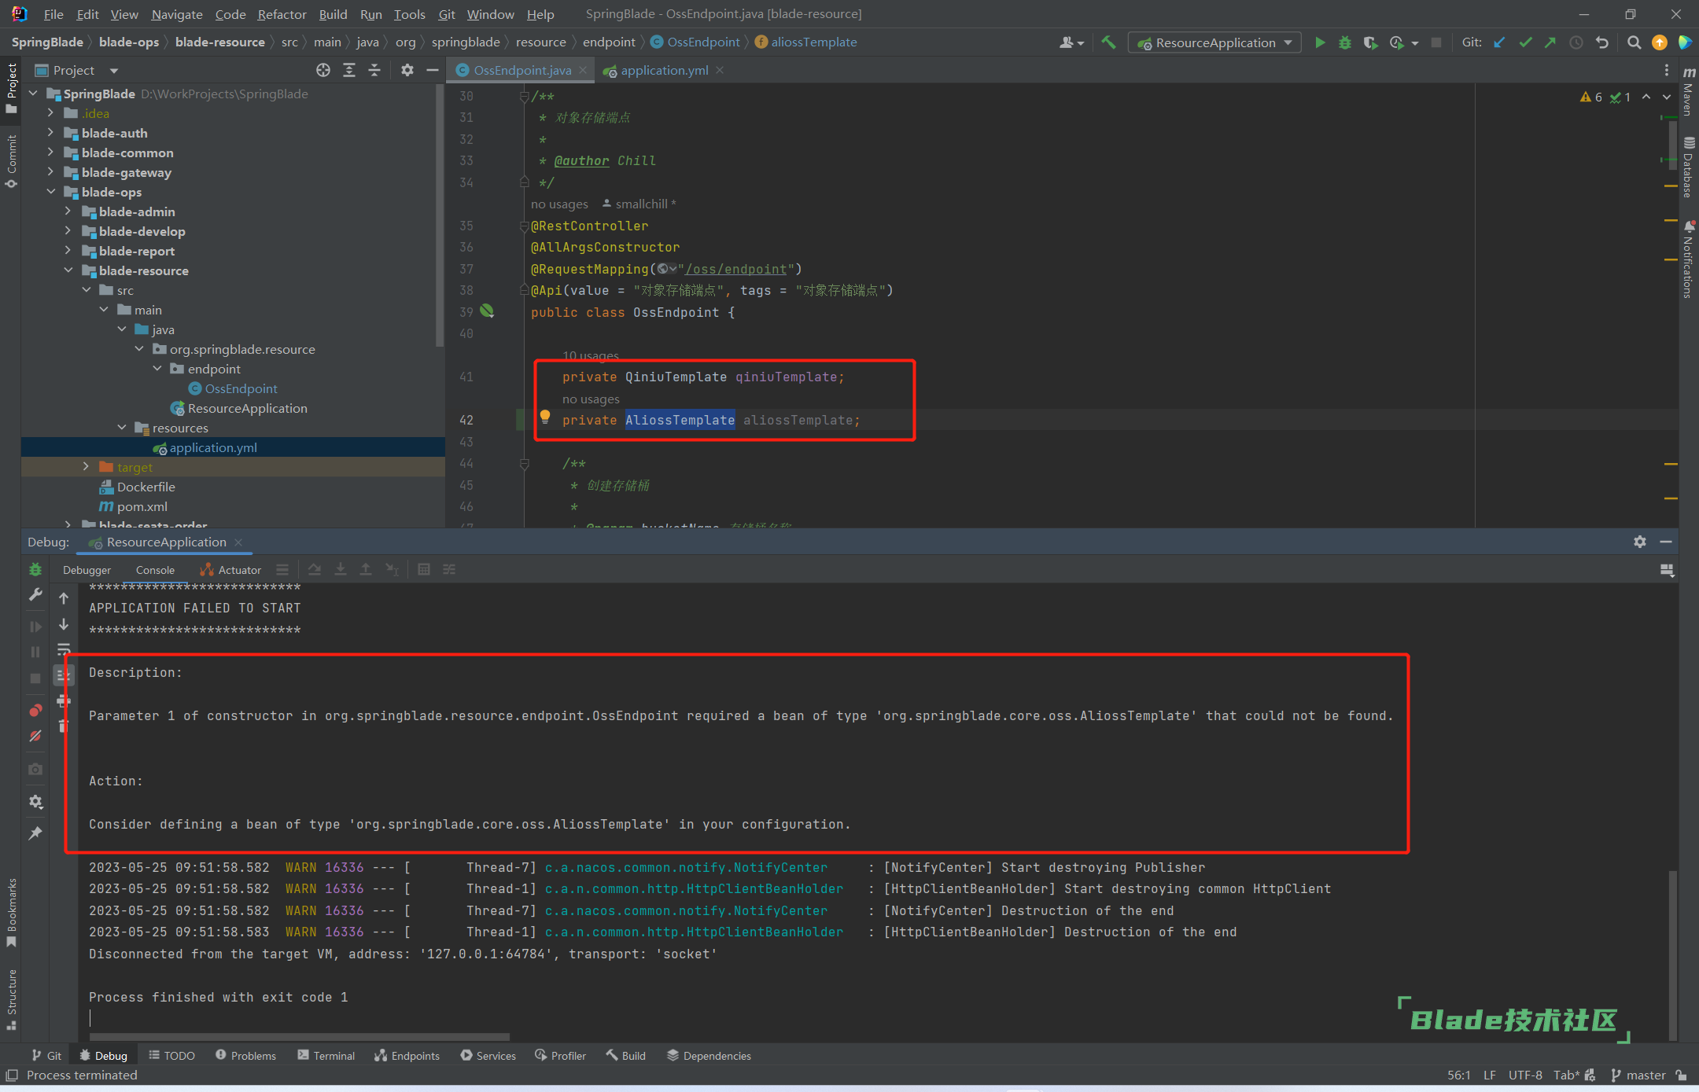The image size is (1699, 1092).
Task: Expand blade-auth module
Action: click(50, 133)
